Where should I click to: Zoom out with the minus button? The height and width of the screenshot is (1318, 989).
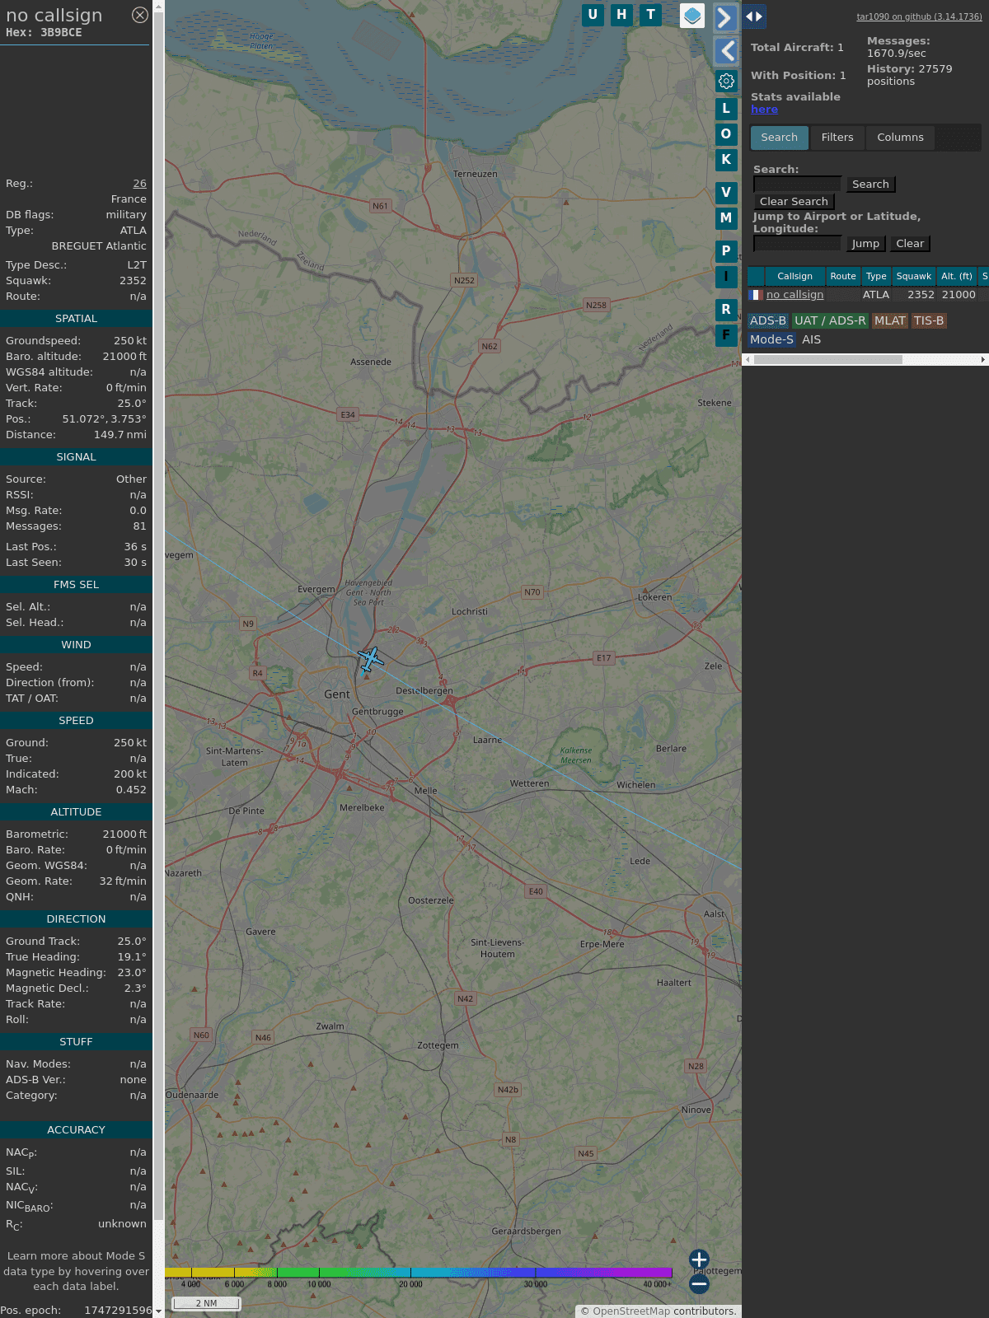pyautogui.click(x=699, y=1284)
